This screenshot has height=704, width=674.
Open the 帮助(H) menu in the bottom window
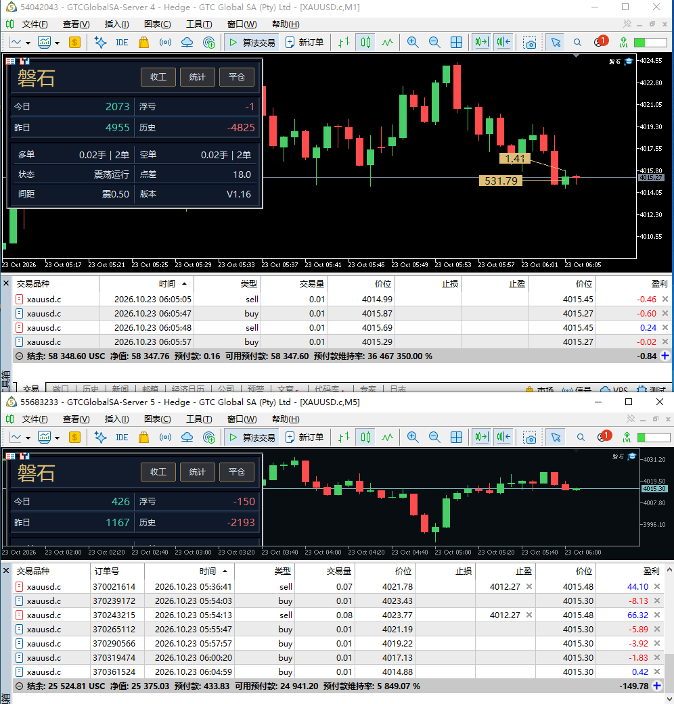(x=286, y=419)
